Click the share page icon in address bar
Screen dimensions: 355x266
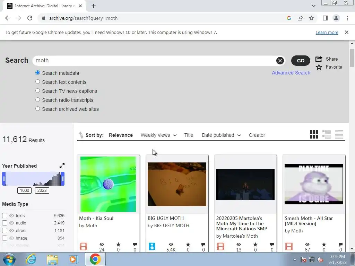tap(300, 18)
